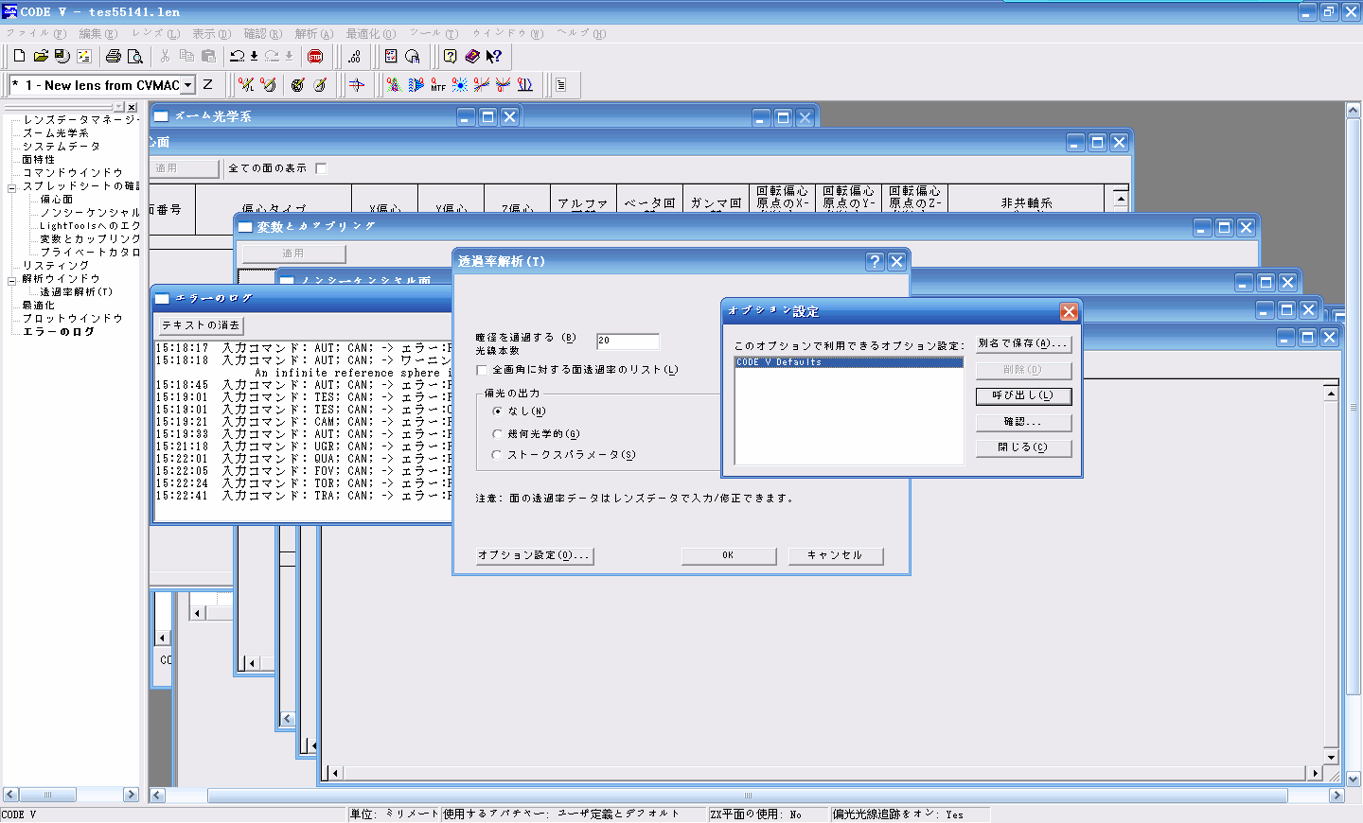Open the 最適化(O) menu
This screenshot has height=823, width=1363.
click(371, 34)
